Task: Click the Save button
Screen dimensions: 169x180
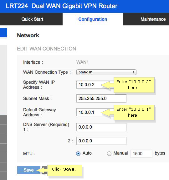Action: [28, 170]
